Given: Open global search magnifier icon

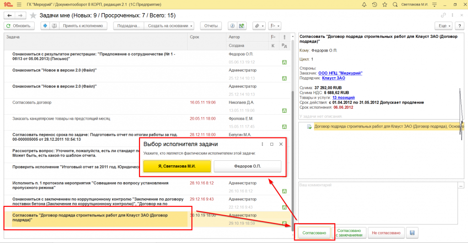Looking at the screenshot, I should tap(395, 5).
